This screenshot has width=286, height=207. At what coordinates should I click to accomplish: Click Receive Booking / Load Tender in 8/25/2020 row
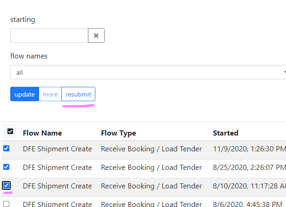click(152, 168)
